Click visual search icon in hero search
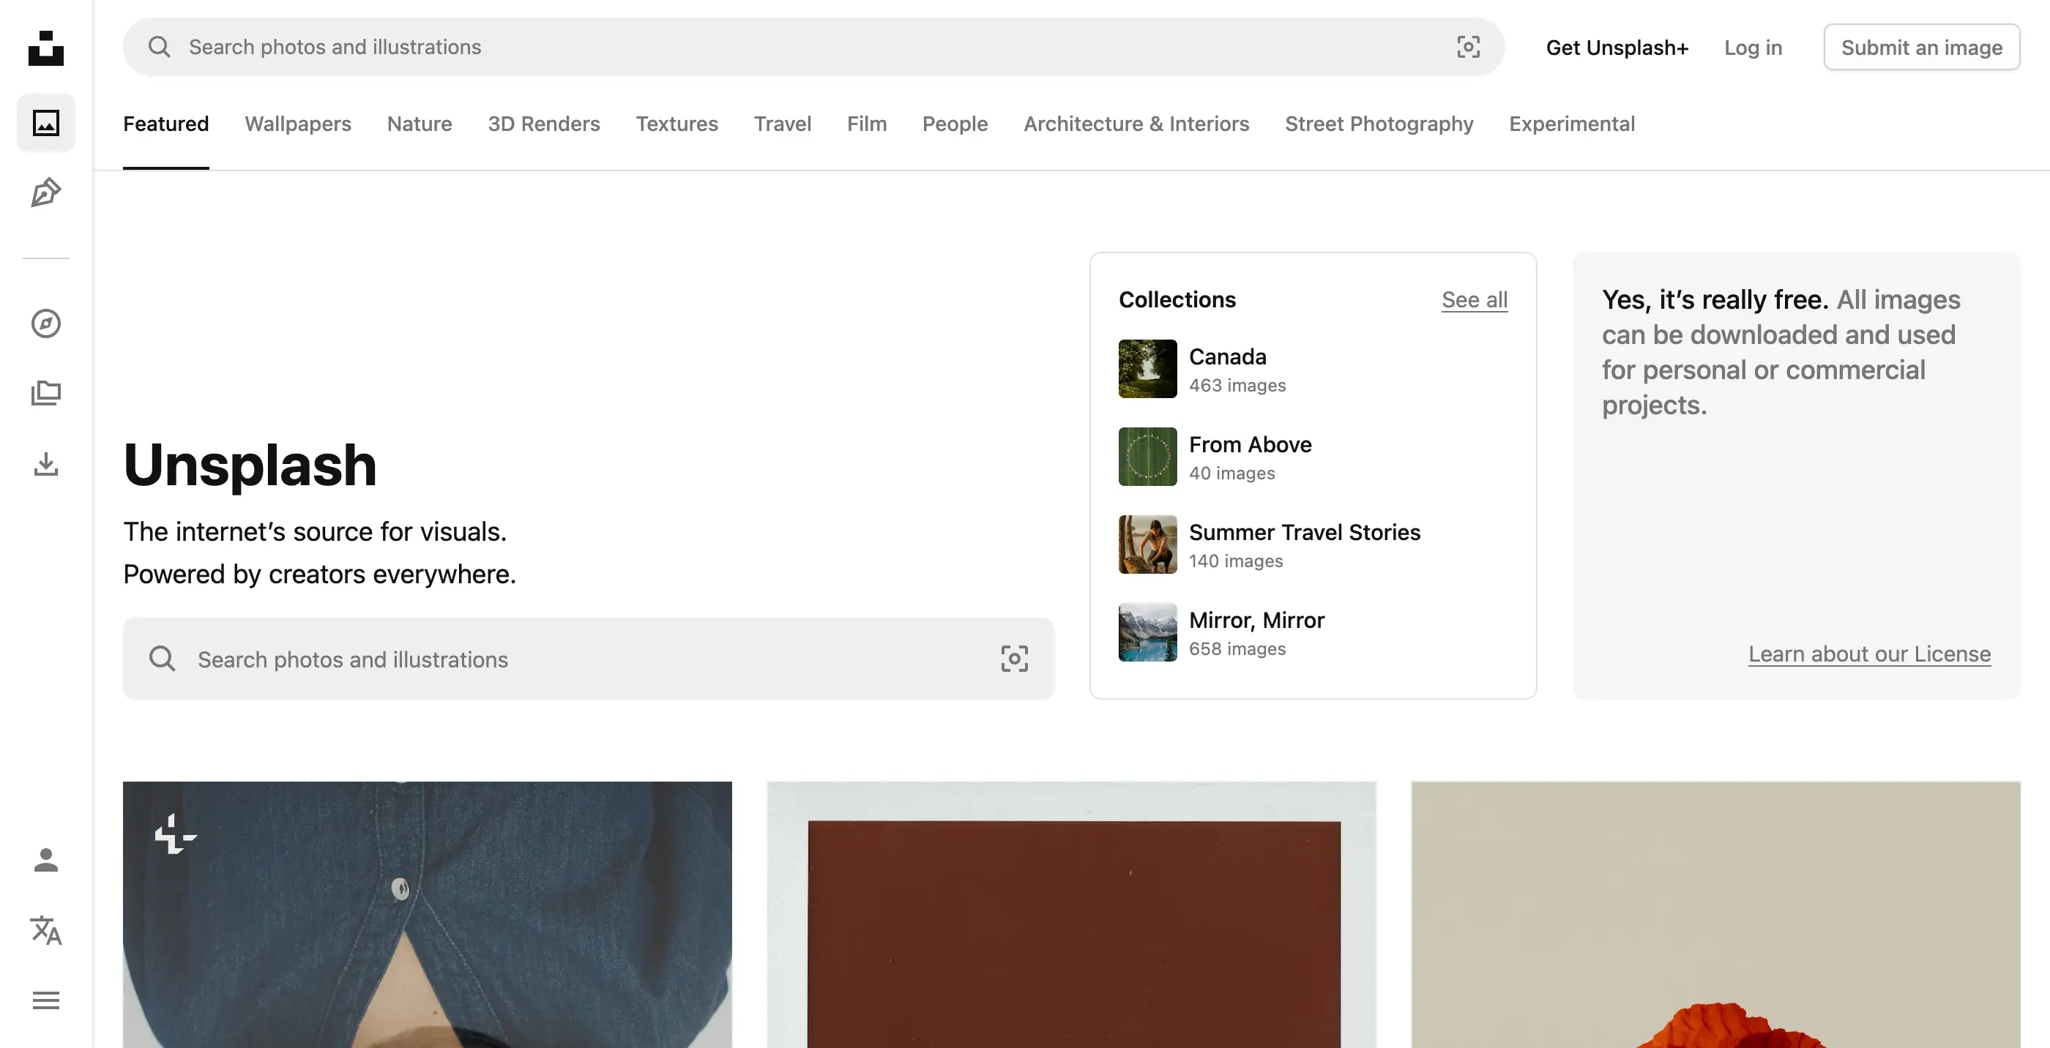Viewport: 2050px width, 1048px height. click(x=1015, y=658)
